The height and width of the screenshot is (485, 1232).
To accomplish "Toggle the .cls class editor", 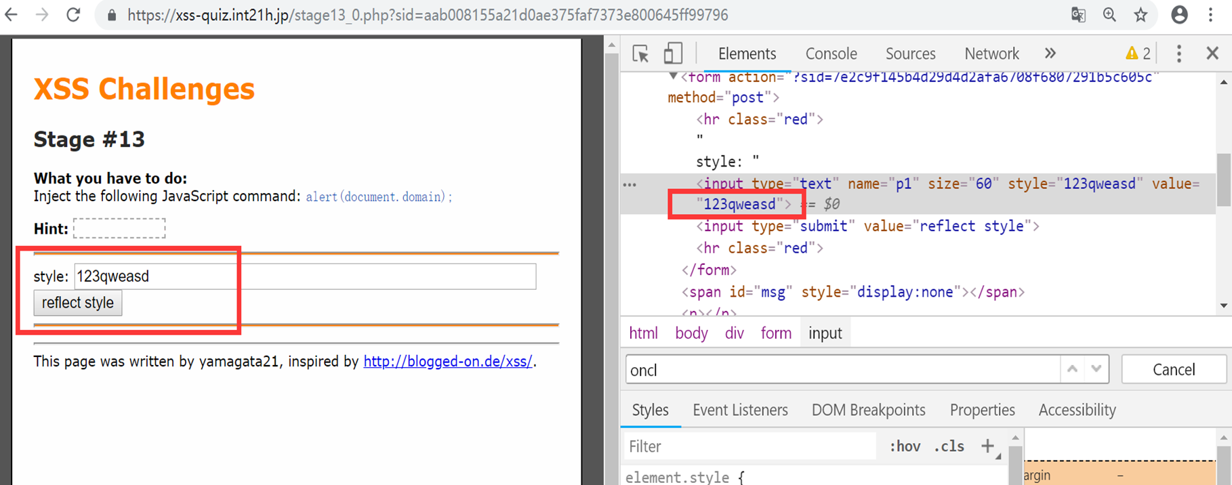I will pyautogui.click(x=949, y=446).
